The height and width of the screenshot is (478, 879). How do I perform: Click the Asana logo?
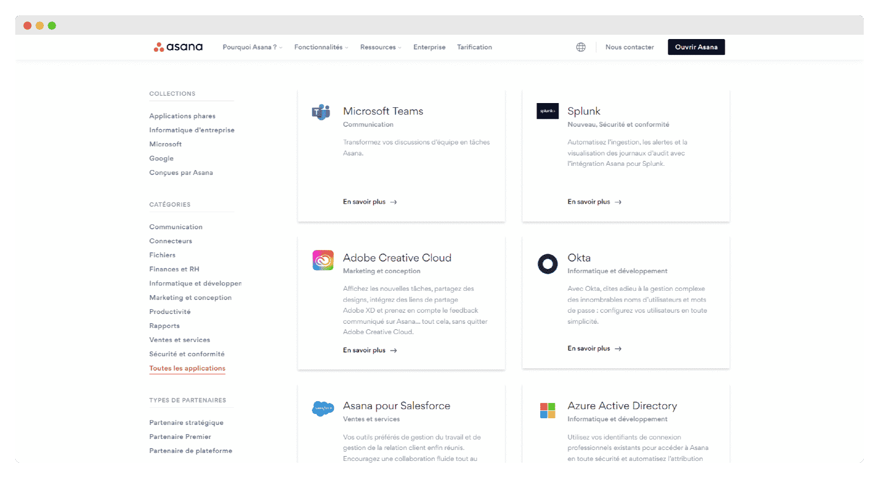click(x=178, y=47)
